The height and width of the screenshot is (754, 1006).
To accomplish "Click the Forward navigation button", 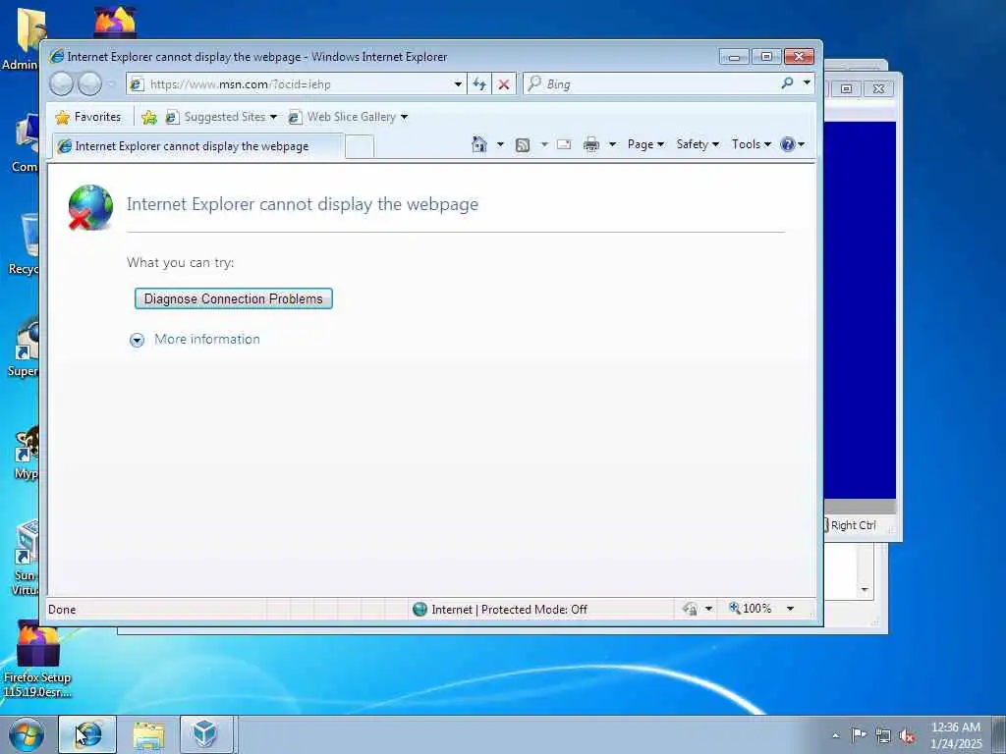I will [x=89, y=84].
